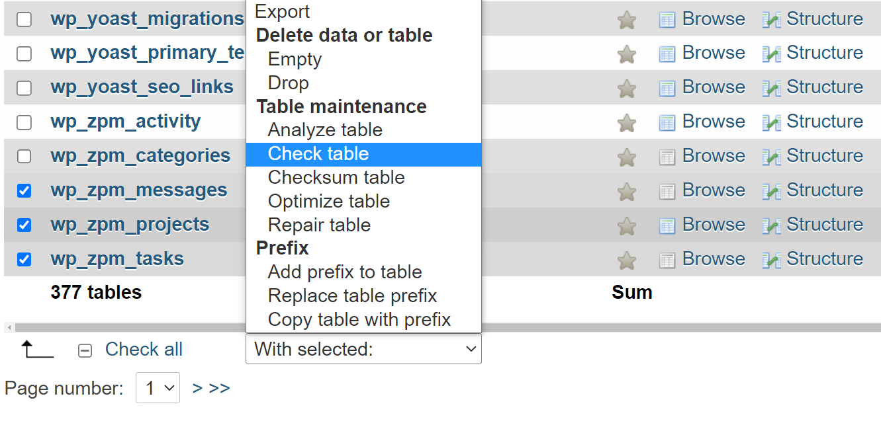Viewport: 881px width, 429px height.
Task: Open the Page number selector
Action: pyautogui.click(x=158, y=388)
